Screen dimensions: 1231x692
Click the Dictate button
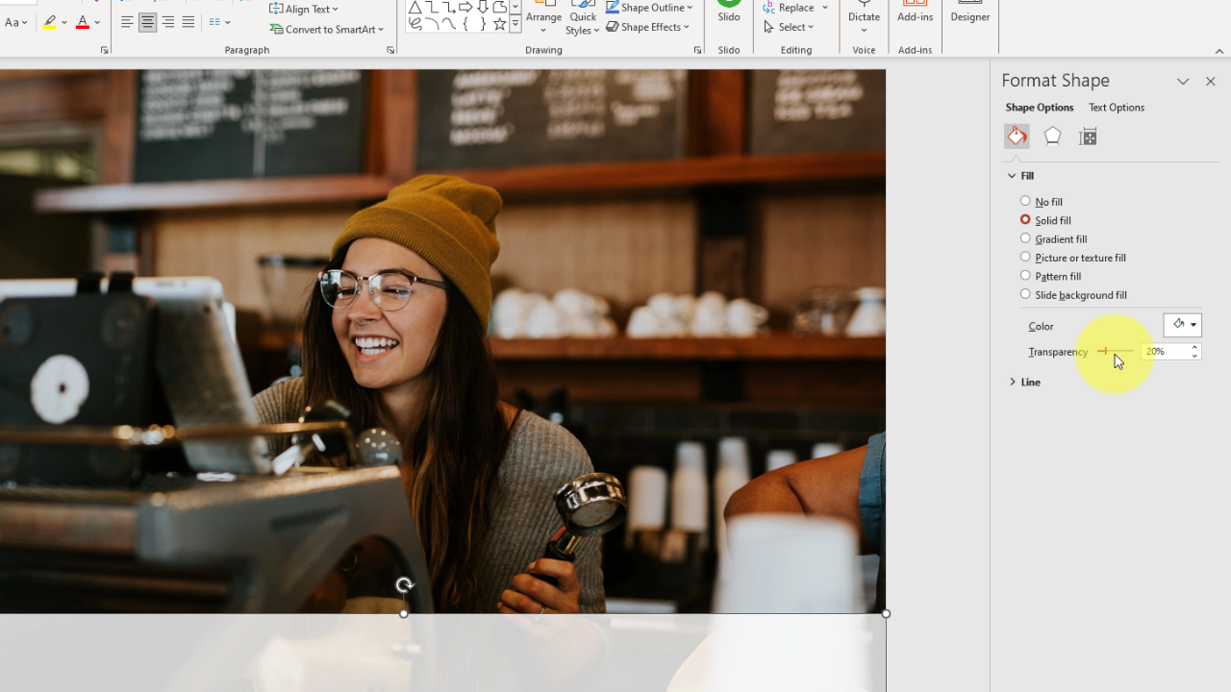(x=864, y=16)
